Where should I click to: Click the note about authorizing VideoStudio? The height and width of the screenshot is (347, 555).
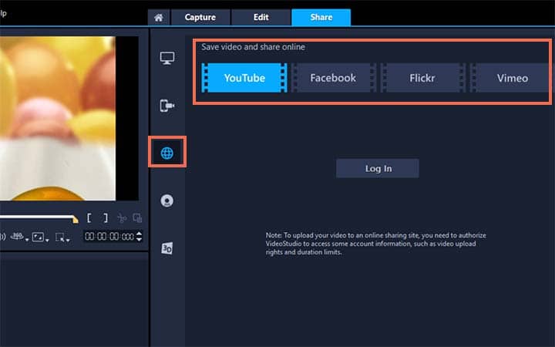tap(375, 244)
